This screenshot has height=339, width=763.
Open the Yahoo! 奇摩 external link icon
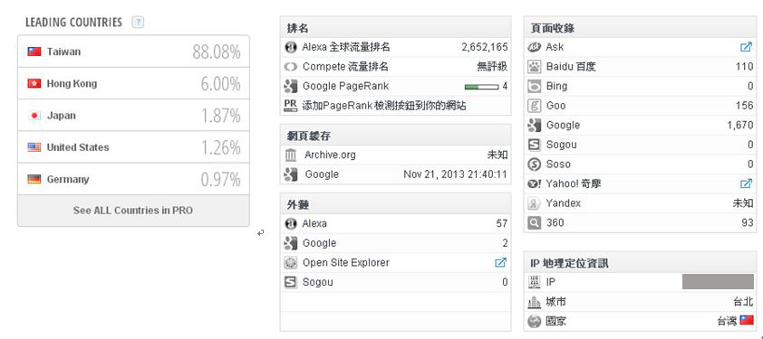746,184
